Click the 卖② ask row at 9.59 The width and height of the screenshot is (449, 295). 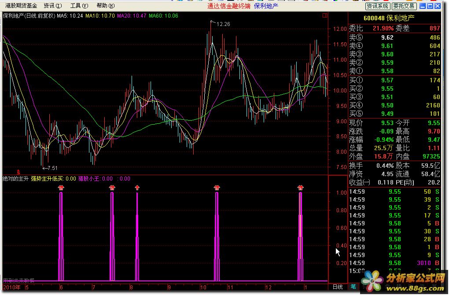[394, 63]
